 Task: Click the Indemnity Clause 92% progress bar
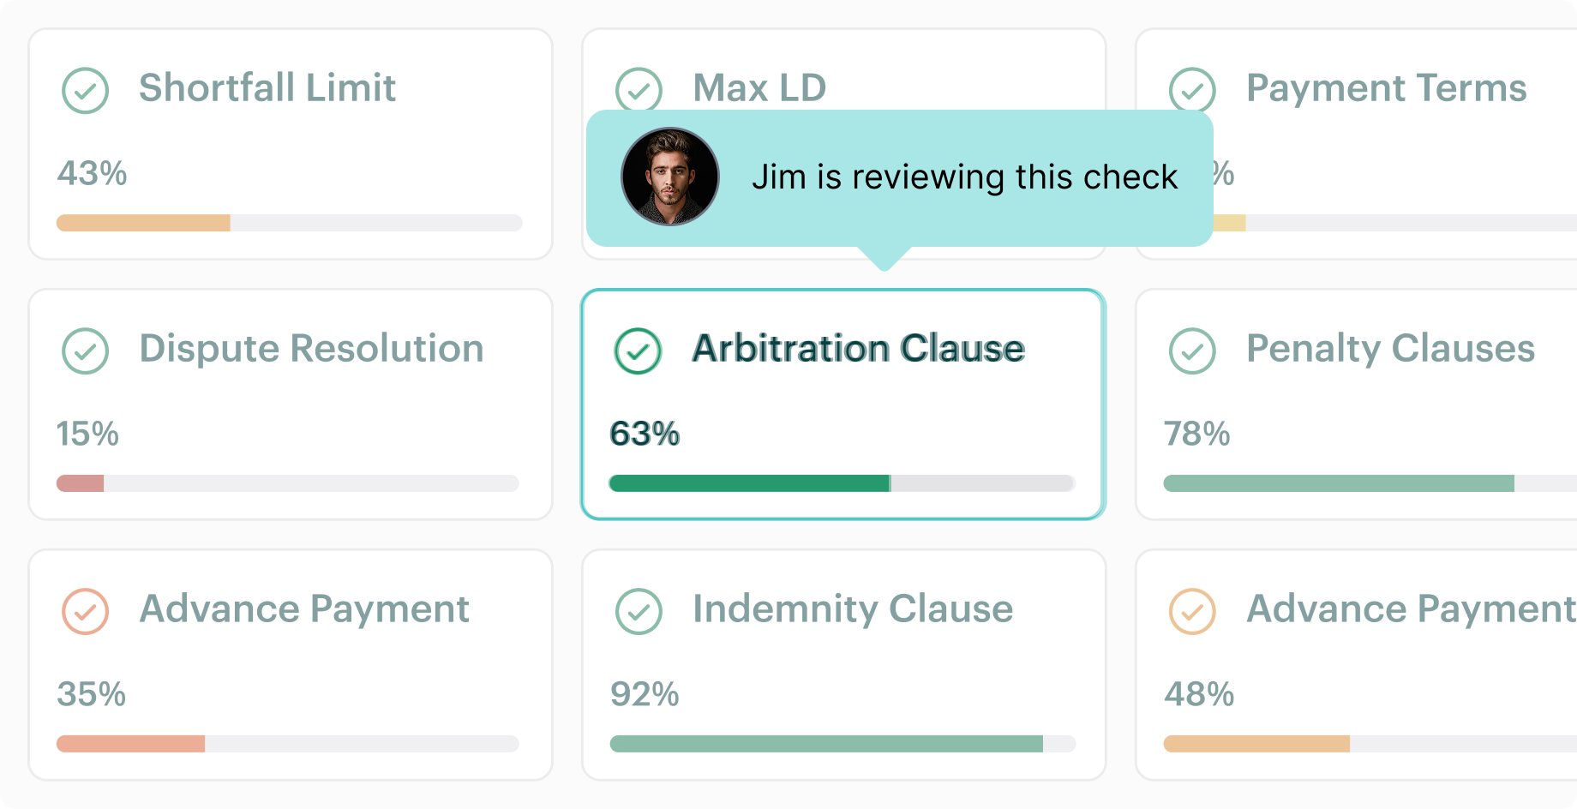[x=842, y=744]
